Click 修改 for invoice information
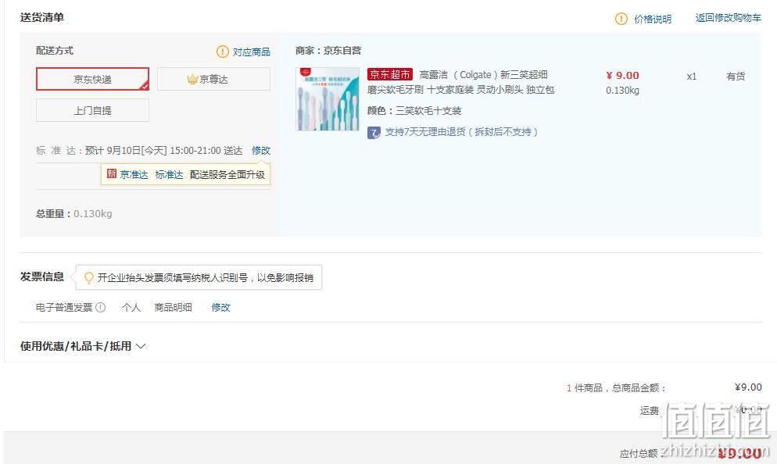The width and height of the screenshot is (777, 464). click(220, 308)
